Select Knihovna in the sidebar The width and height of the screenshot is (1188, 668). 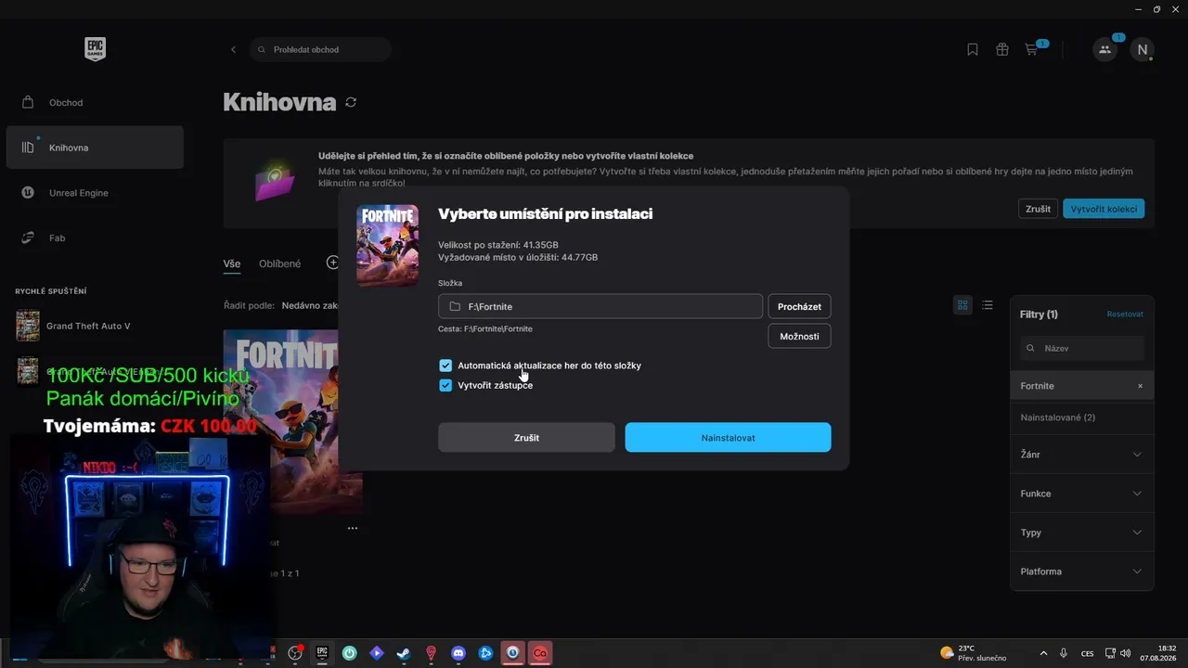(x=95, y=148)
